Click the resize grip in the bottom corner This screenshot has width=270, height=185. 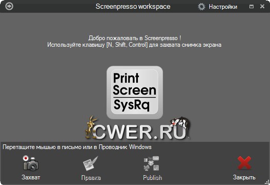[x=267, y=182]
